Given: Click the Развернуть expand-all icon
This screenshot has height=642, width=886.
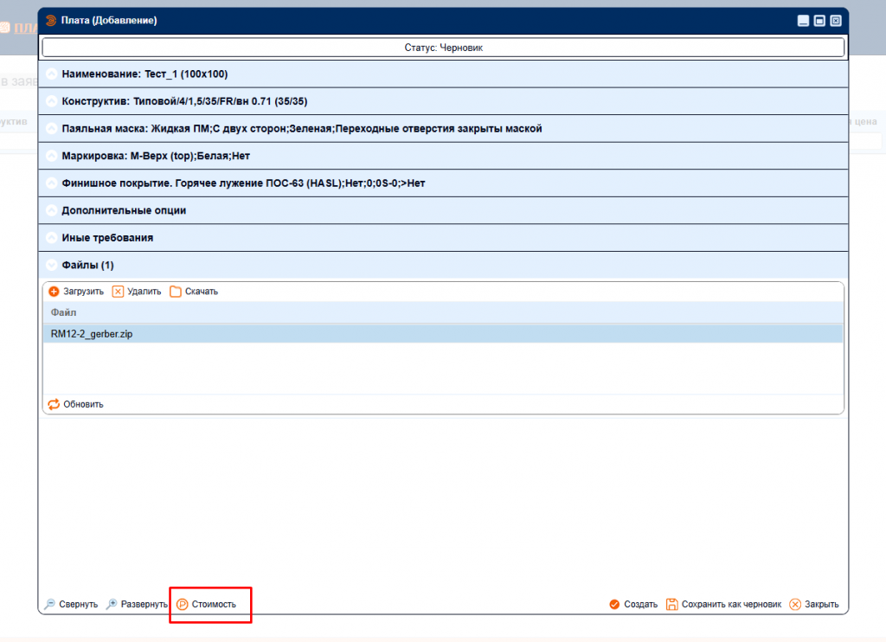Looking at the screenshot, I should 112,605.
